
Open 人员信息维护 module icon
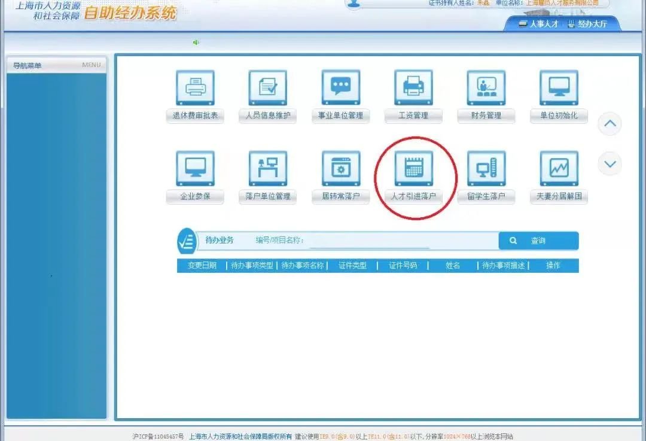(268, 88)
